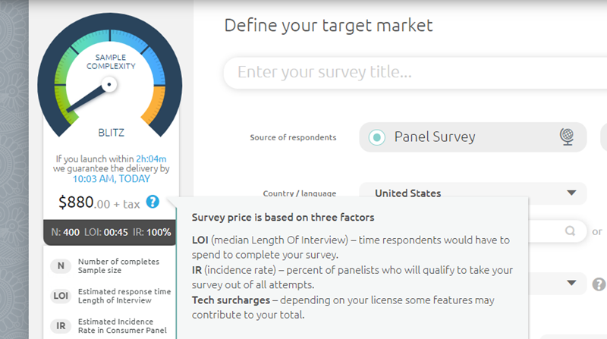Click the globe icon in Panel Survey

[566, 137]
